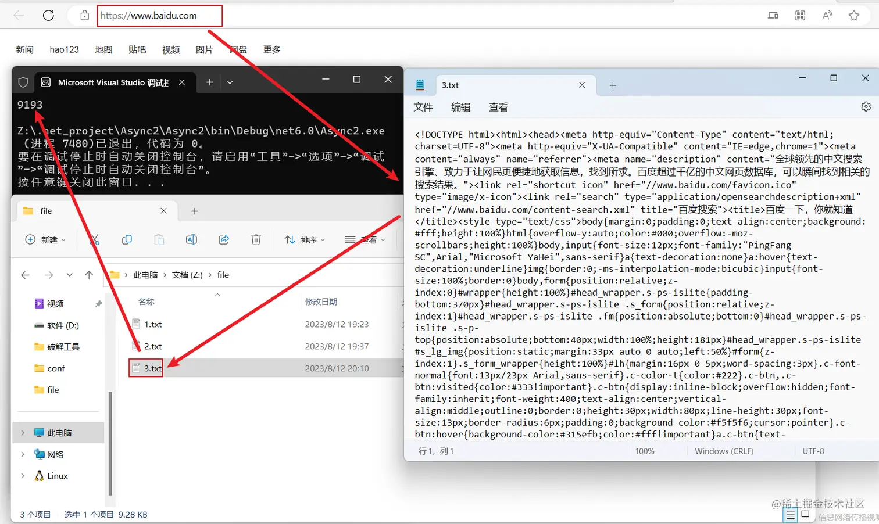Open the 贴吧 link

tap(137, 50)
